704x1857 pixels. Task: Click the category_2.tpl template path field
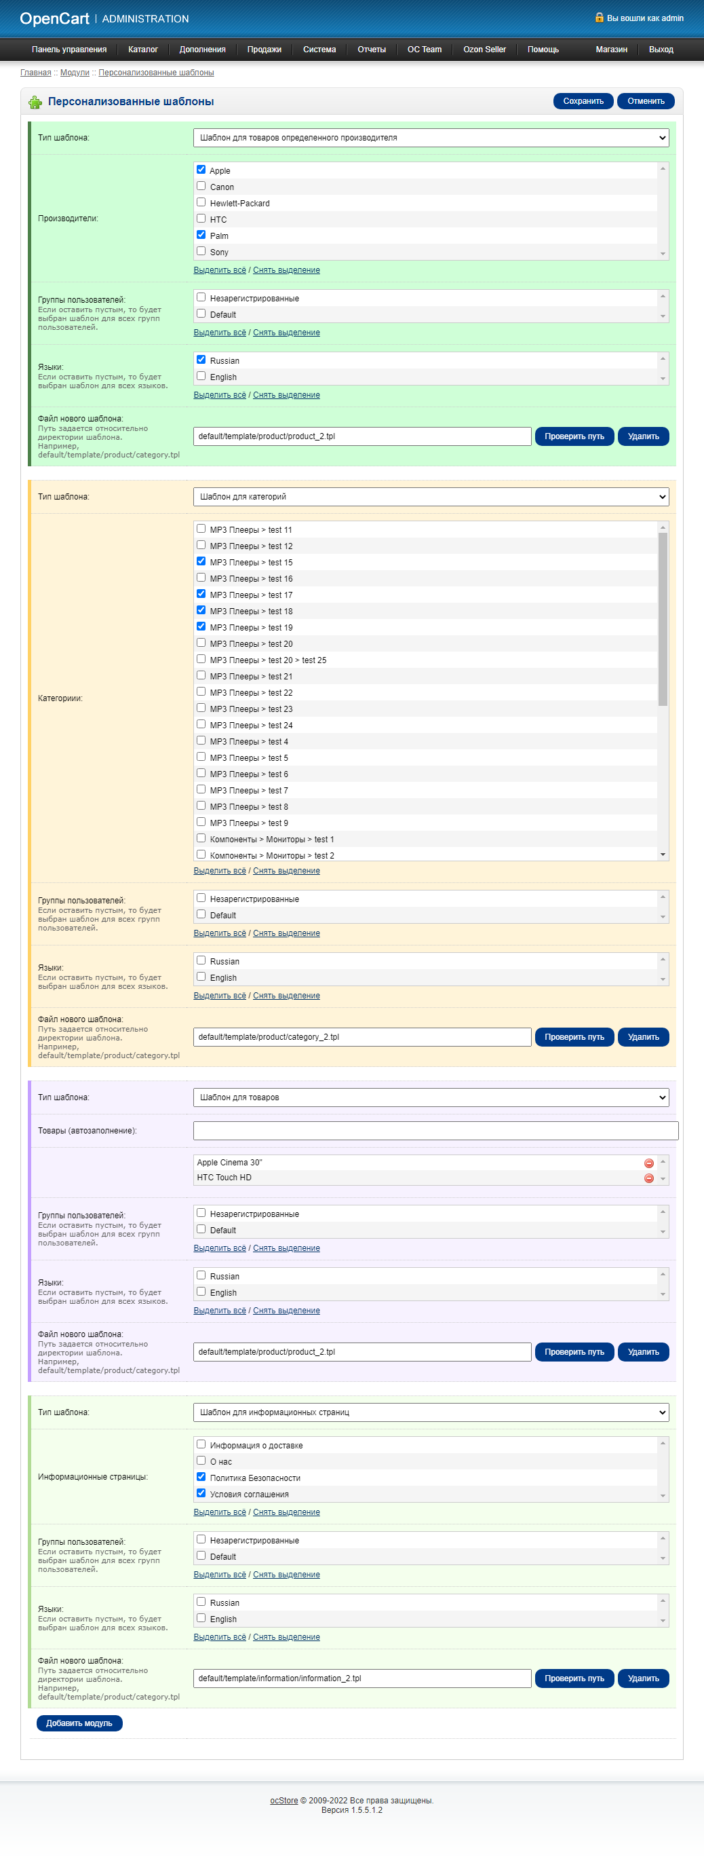coord(362,1037)
